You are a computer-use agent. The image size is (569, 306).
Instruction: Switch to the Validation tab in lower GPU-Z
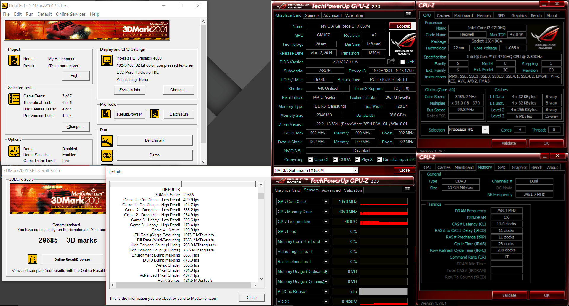[x=353, y=190]
